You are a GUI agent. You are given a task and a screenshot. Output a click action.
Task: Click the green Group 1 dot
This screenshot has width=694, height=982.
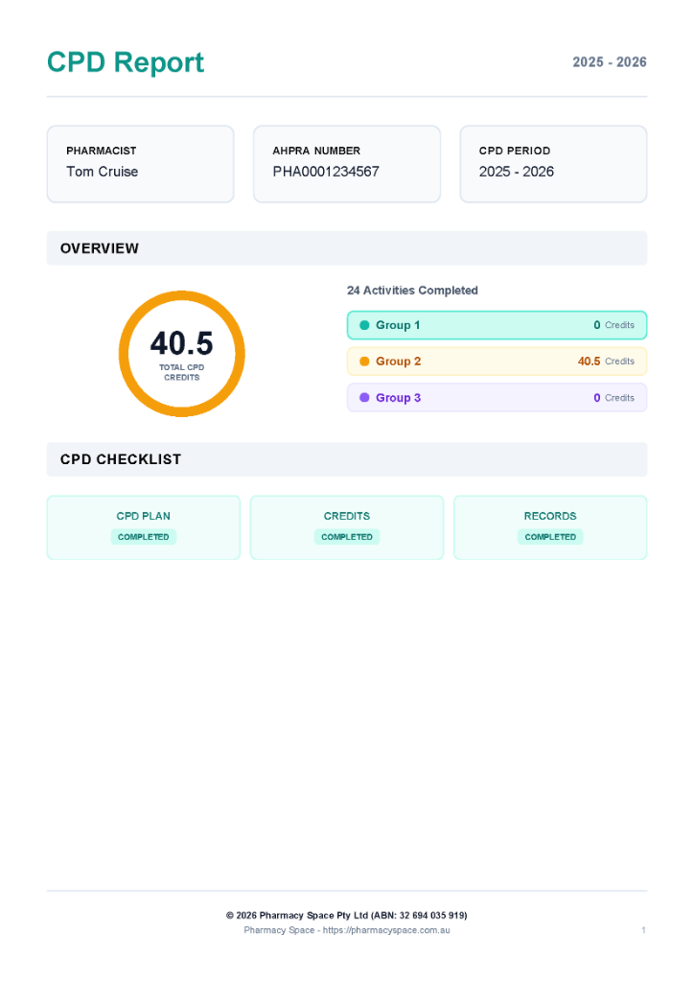pyautogui.click(x=364, y=325)
